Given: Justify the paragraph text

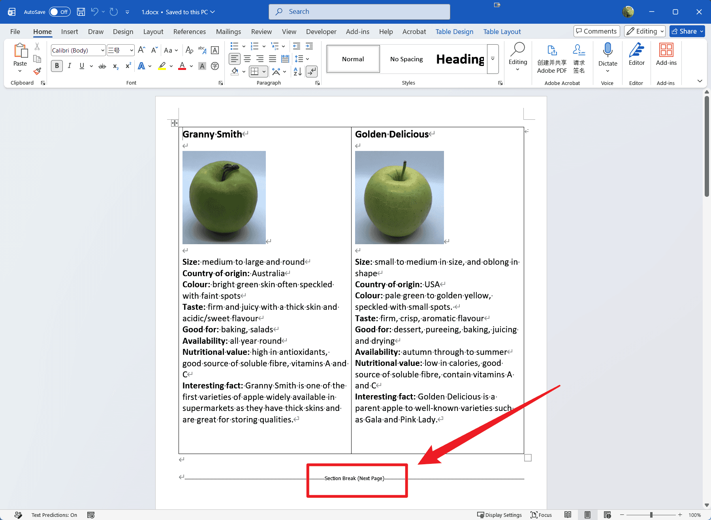Looking at the screenshot, I should click(273, 59).
